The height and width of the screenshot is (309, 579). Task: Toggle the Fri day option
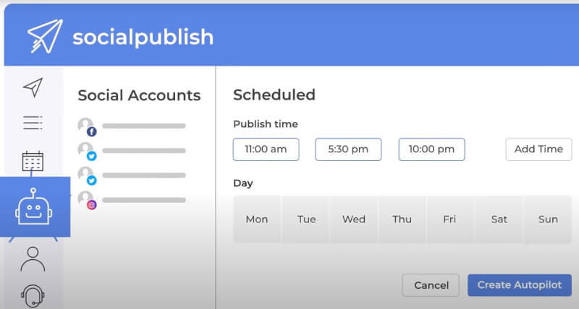pyautogui.click(x=449, y=219)
